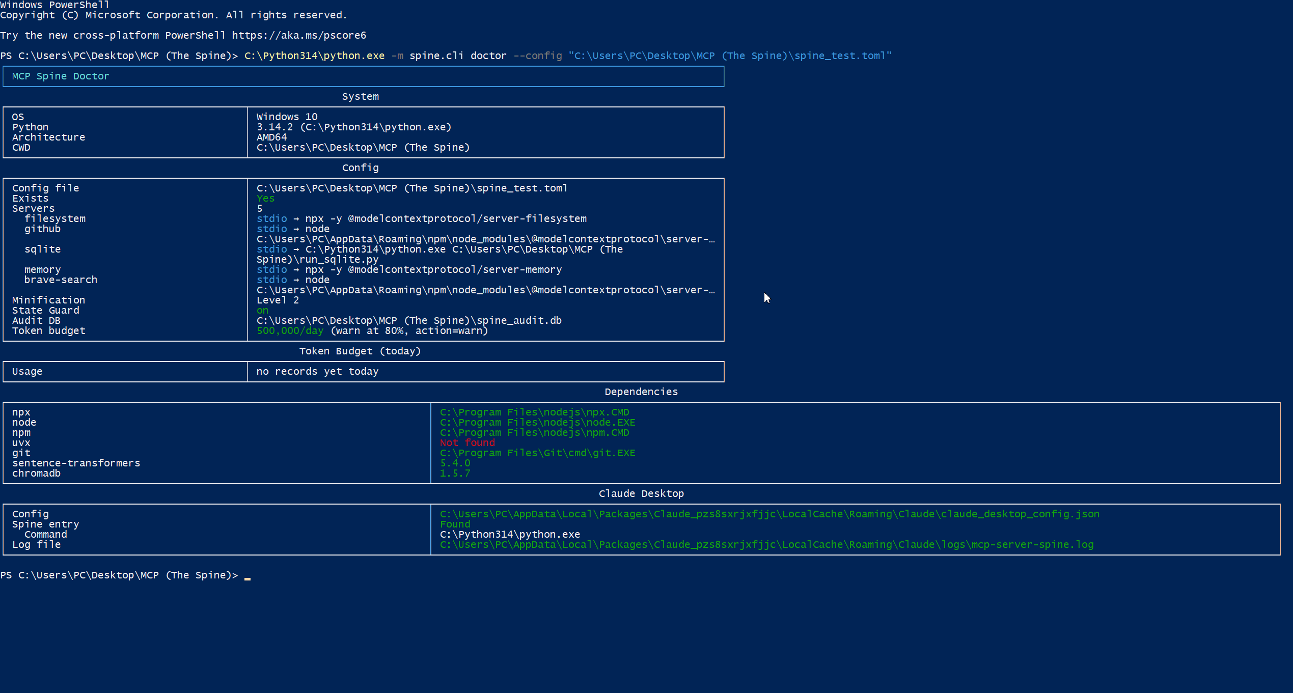Click the sqlite server entry

click(x=42, y=250)
